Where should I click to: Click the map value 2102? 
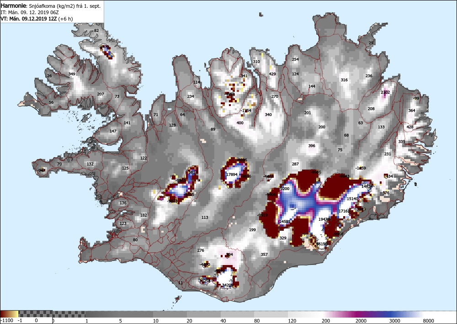385,92
